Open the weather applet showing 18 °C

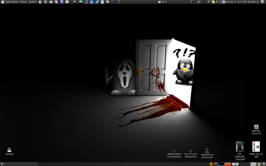[163, 2]
